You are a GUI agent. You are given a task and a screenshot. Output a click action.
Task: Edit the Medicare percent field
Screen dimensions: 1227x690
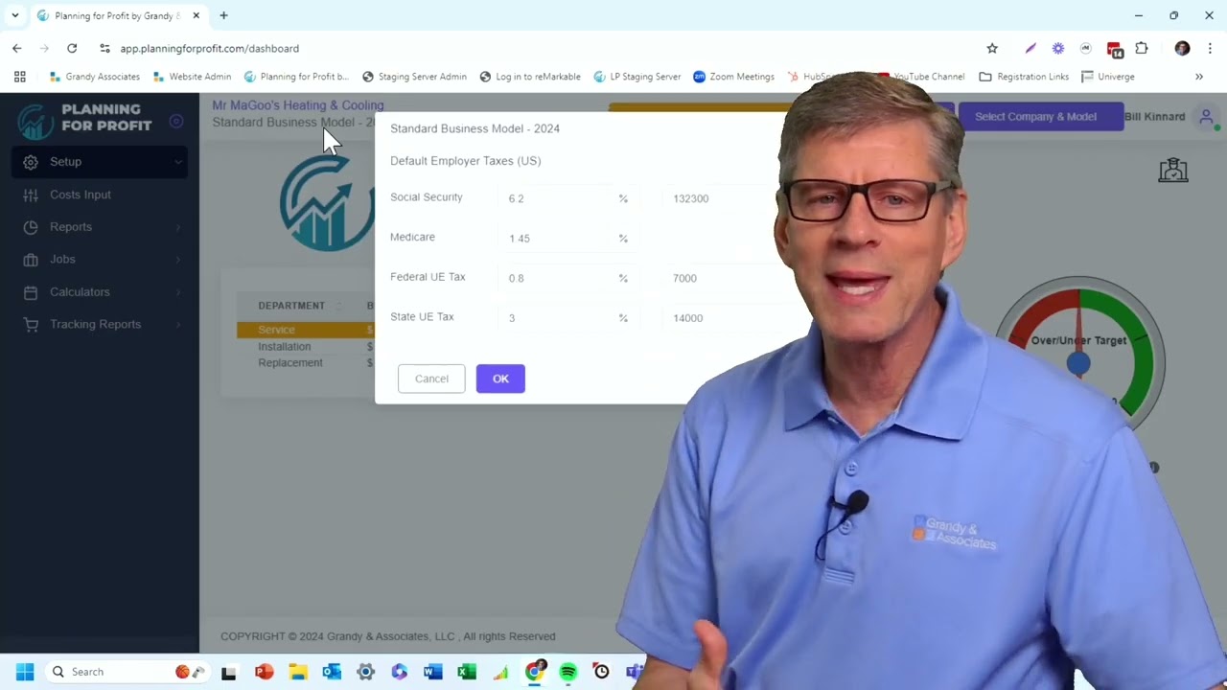(x=567, y=238)
